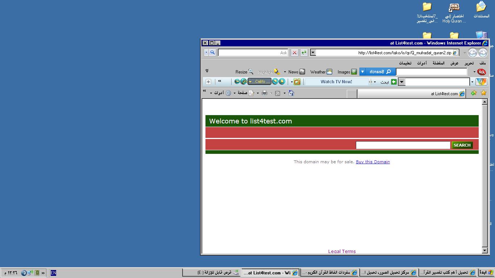
Task: Follow the Buy this Domain link
Action: [x=373, y=162]
